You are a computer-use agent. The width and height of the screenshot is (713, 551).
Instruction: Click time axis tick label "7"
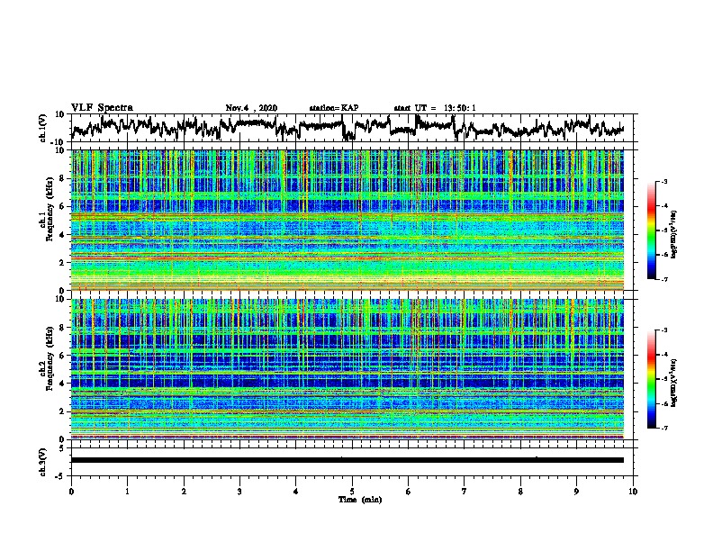[465, 492]
